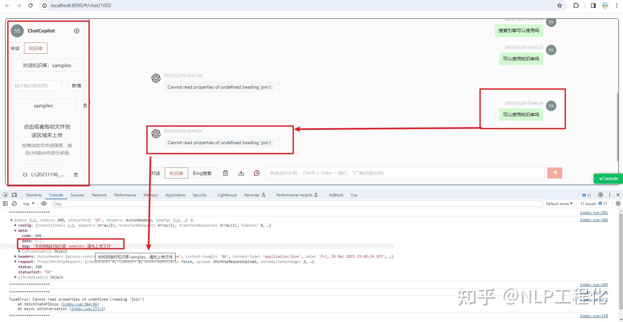
Task: Download chat history with the download icon
Action: click(x=241, y=173)
